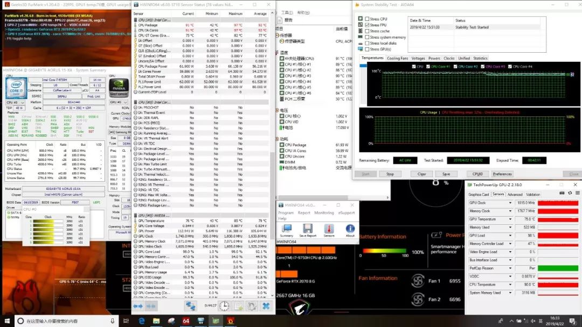Click GPU-Z screenshot camera icon
This screenshot has height=327, width=582.
(562, 193)
